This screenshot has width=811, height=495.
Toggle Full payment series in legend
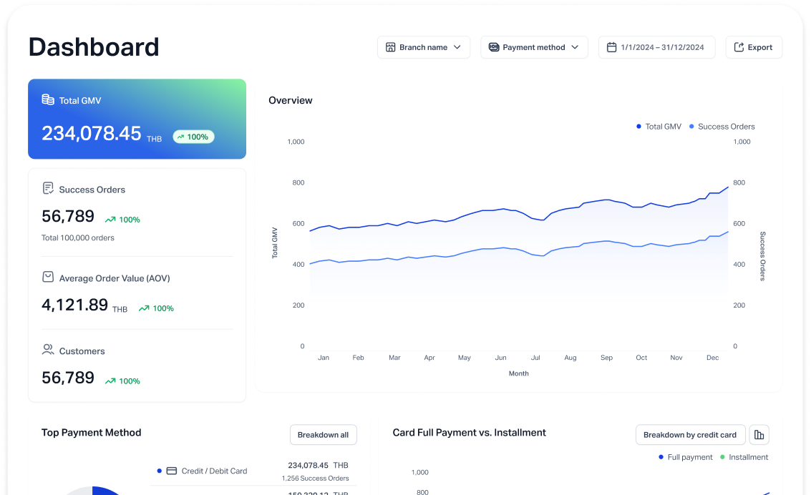(x=685, y=457)
